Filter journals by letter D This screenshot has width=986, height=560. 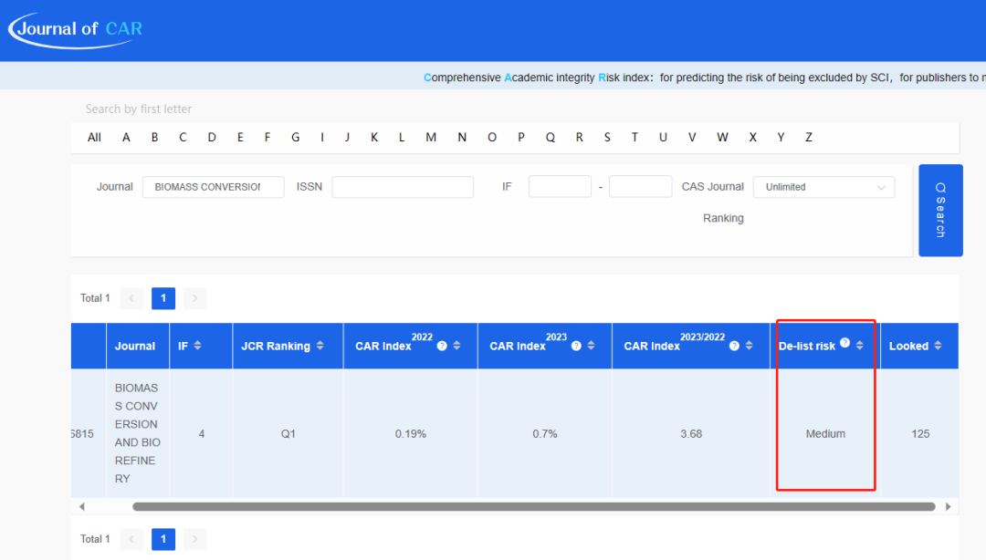click(212, 137)
